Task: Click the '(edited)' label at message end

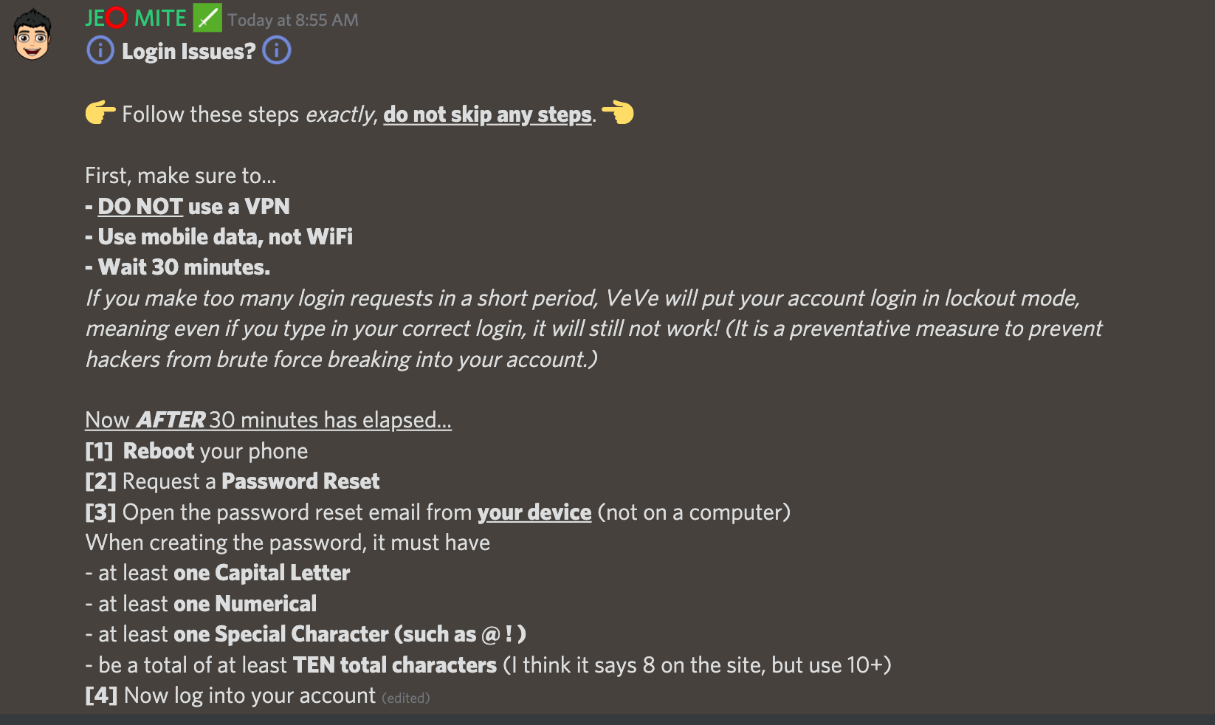Action: point(406,698)
